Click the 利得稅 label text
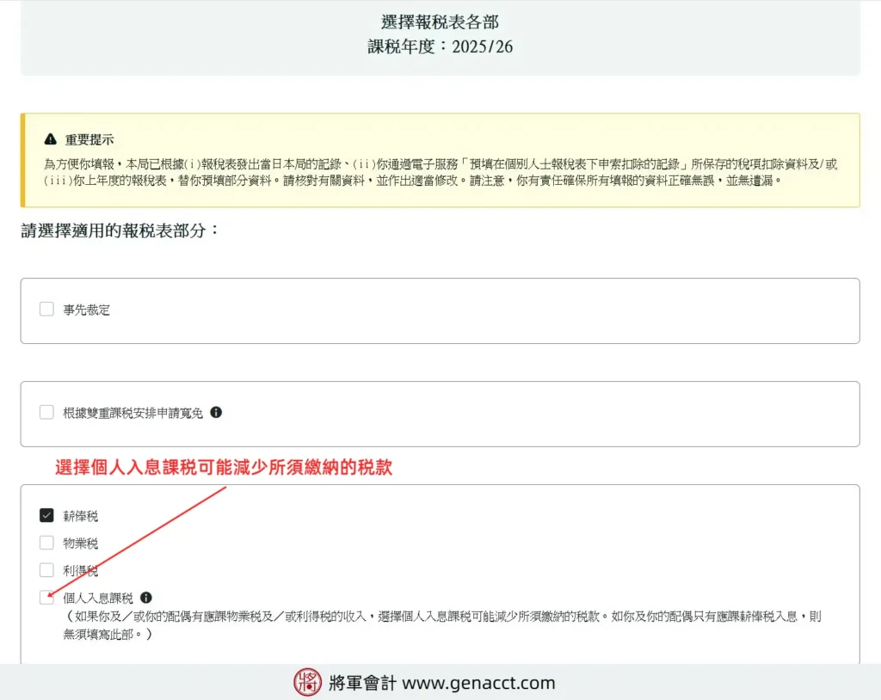This screenshot has width=881, height=700. 80,571
